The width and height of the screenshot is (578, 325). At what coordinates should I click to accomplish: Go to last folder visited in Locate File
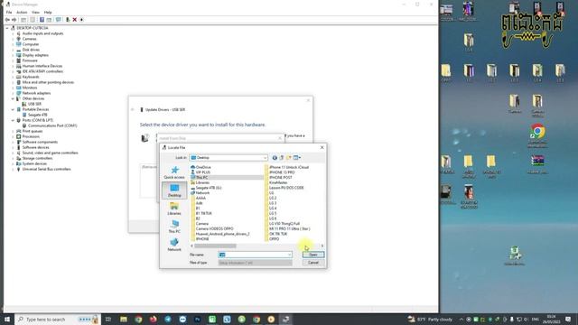coord(275,158)
